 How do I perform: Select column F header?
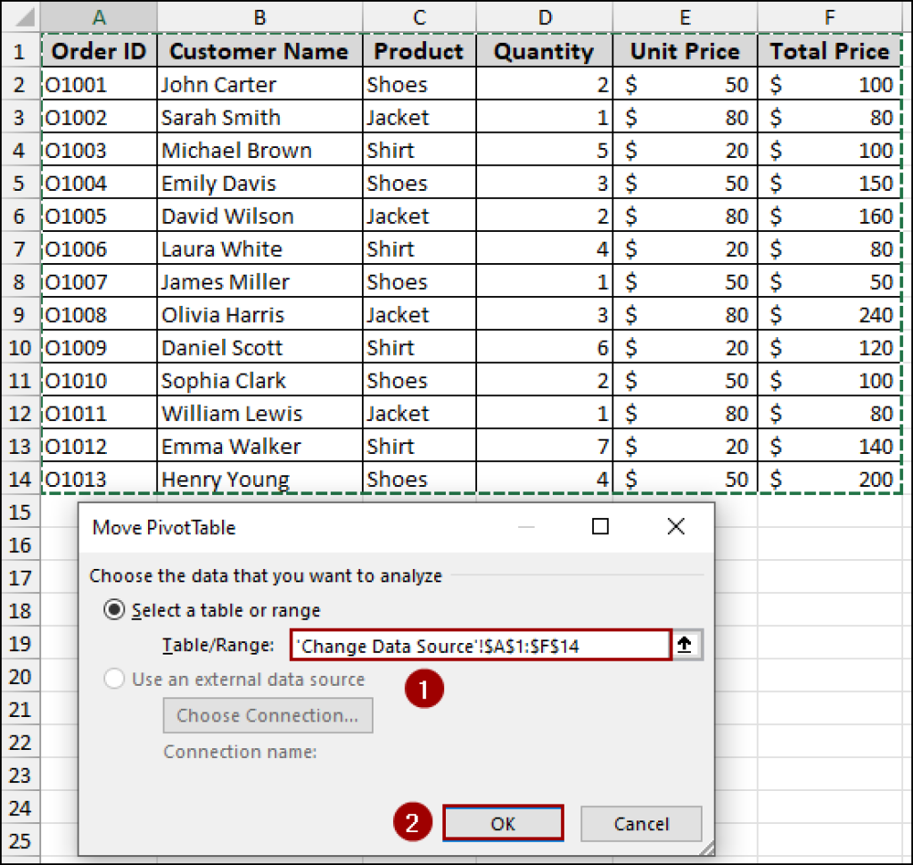point(829,16)
